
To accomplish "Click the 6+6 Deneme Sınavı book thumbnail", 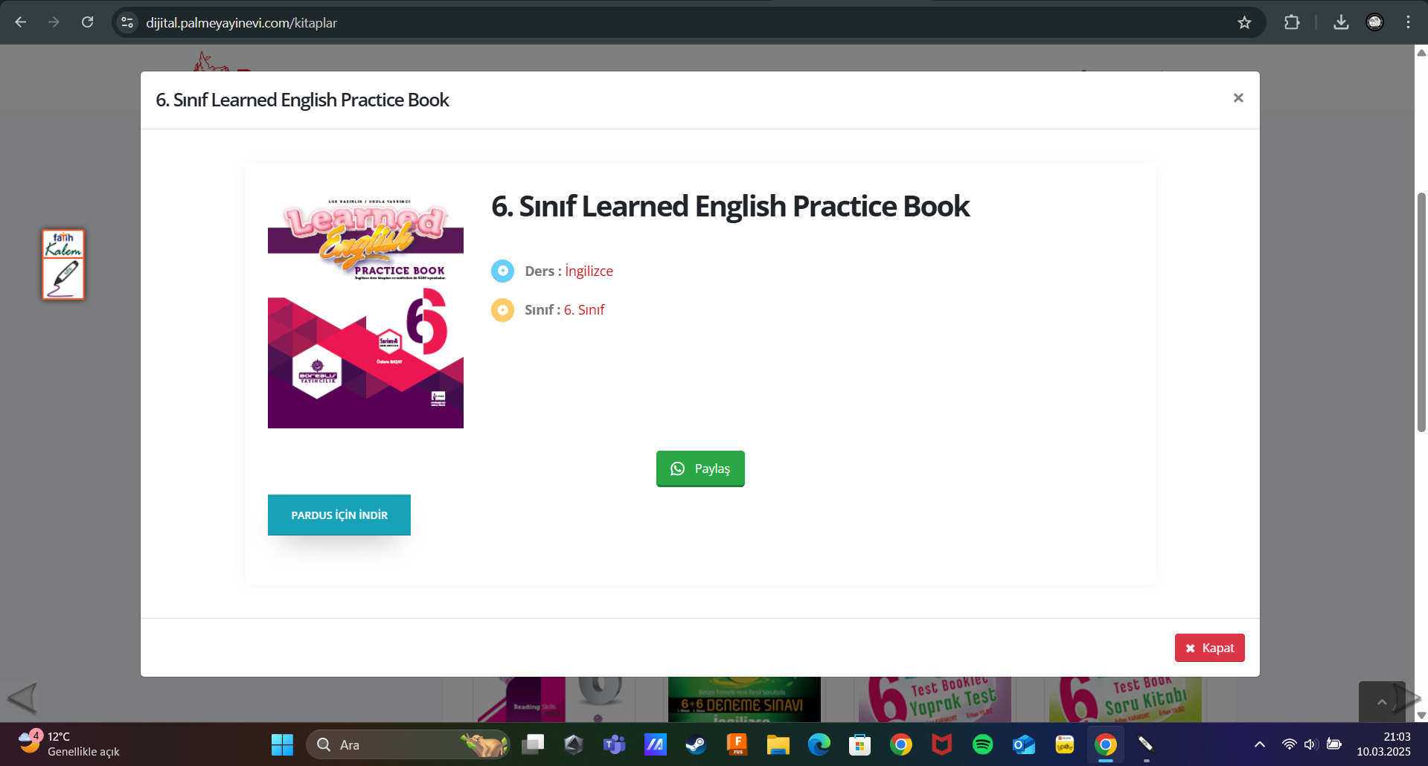I will pos(744,699).
